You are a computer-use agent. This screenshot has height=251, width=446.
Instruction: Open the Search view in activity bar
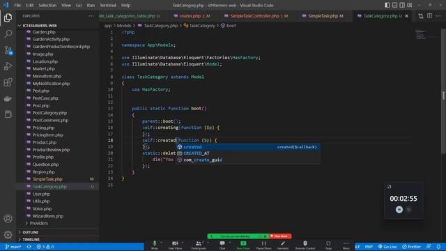(8, 34)
